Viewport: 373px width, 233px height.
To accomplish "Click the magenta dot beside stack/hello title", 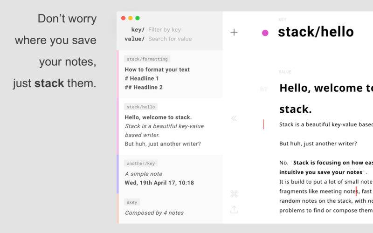I will 265,33.
